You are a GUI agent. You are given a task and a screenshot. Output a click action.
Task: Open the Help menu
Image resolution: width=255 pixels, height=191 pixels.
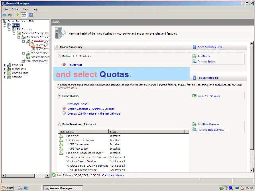(x=35, y=9)
